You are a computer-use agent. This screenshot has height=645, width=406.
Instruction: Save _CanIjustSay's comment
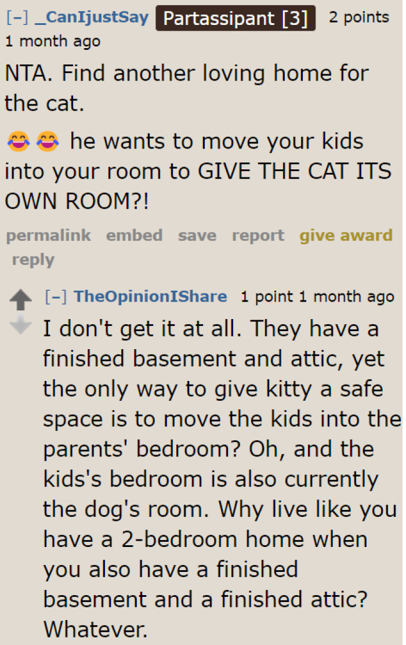pos(197,235)
